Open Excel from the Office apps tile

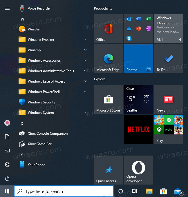click(148, 19)
